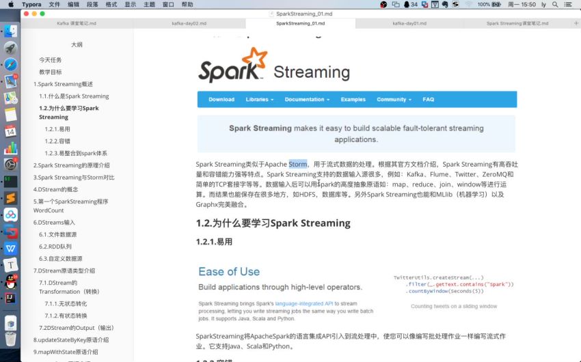Click Community dropdown in Spark banner

click(394, 100)
